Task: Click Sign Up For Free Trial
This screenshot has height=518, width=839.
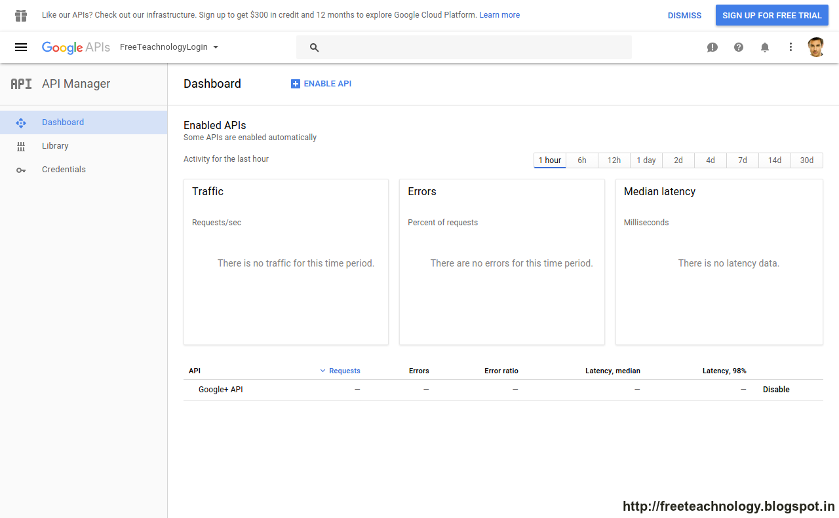Action: coord(772,15)
